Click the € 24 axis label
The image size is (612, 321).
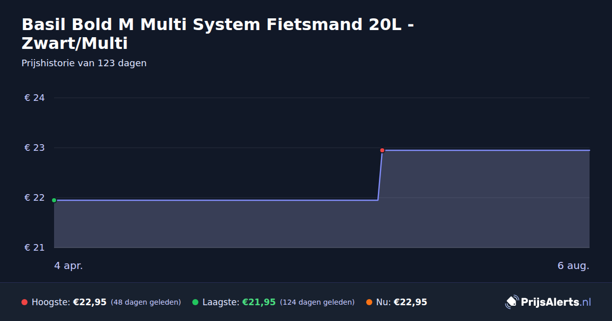pos(35,98)
